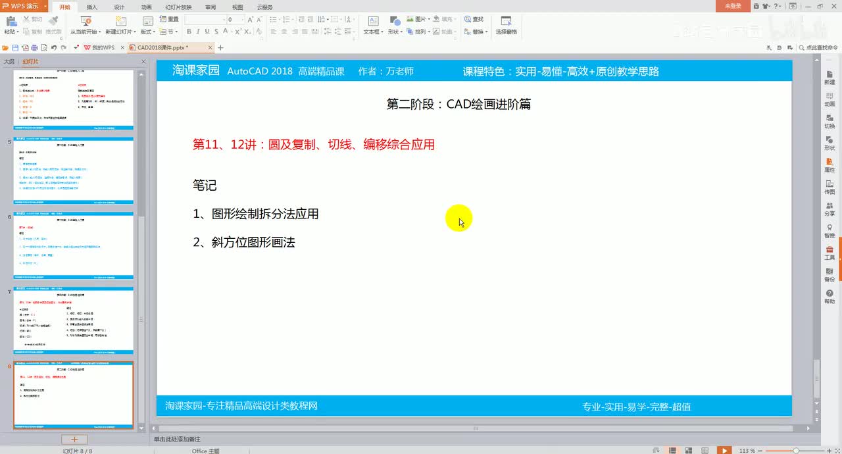
Task: Click the add slide plus button below thumbnails
Action: 74,440
